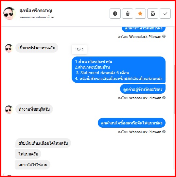Click the spam report exclamation icon
Screen dimensions: 176x177
[x=115, y=13]
